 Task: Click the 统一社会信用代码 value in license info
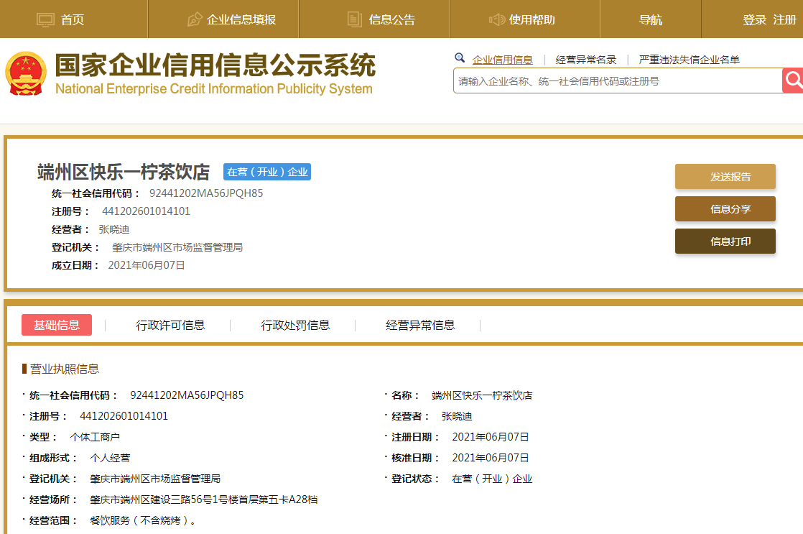(187, 395)
